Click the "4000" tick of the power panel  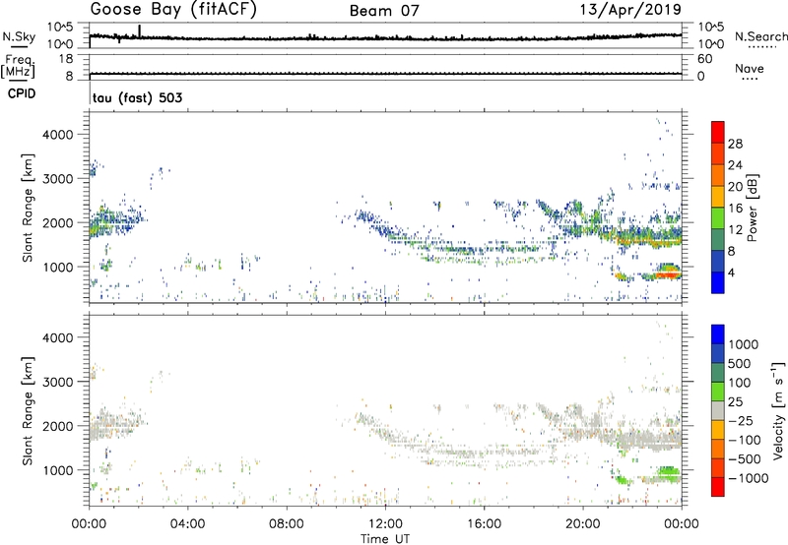pos(58,135)
